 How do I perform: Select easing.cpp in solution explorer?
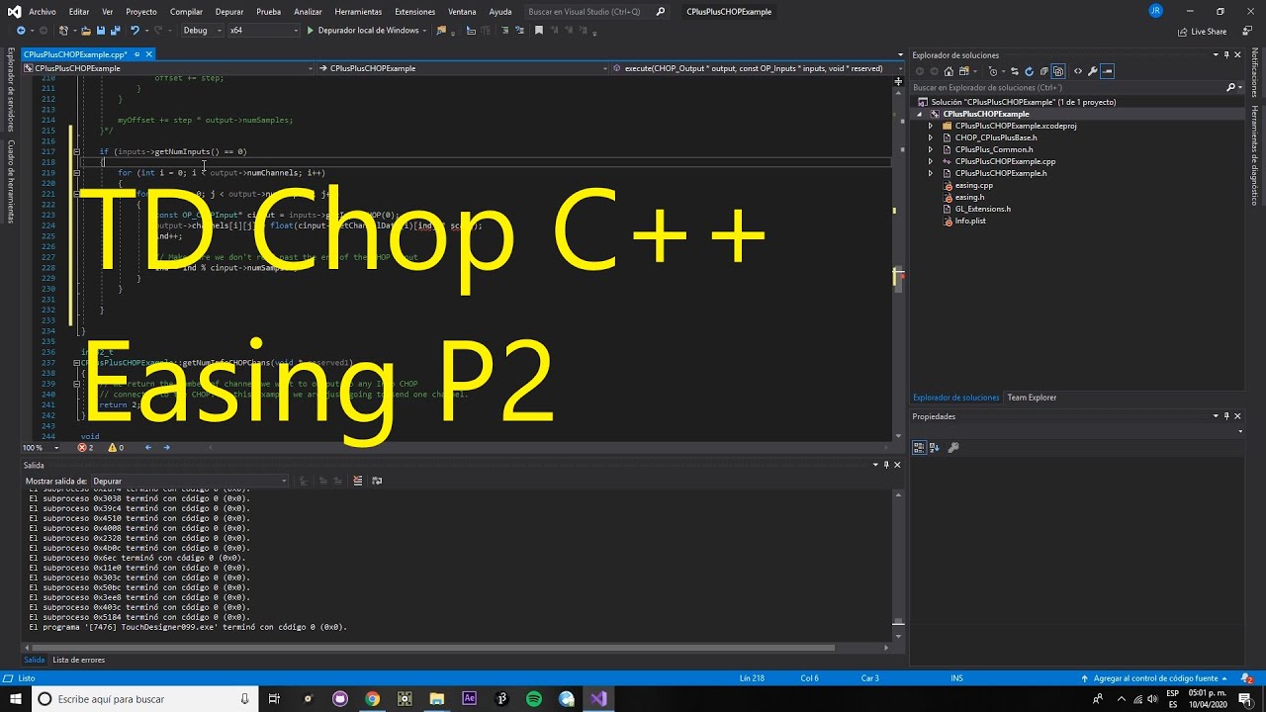point(973,185)
